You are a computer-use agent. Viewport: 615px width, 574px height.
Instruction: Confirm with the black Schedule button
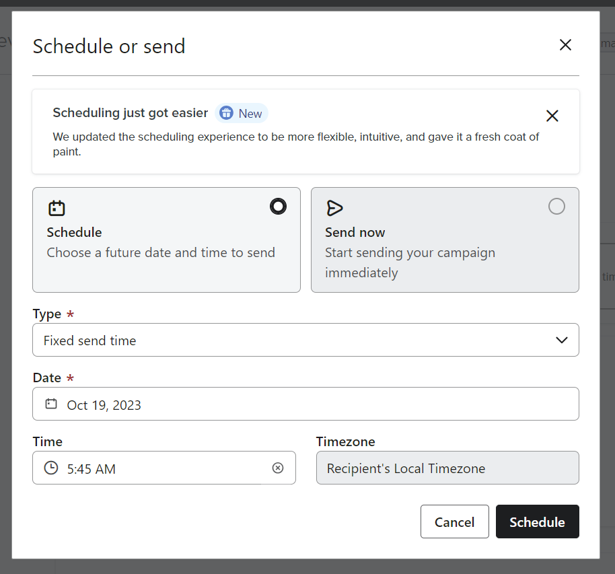point(538,522)
